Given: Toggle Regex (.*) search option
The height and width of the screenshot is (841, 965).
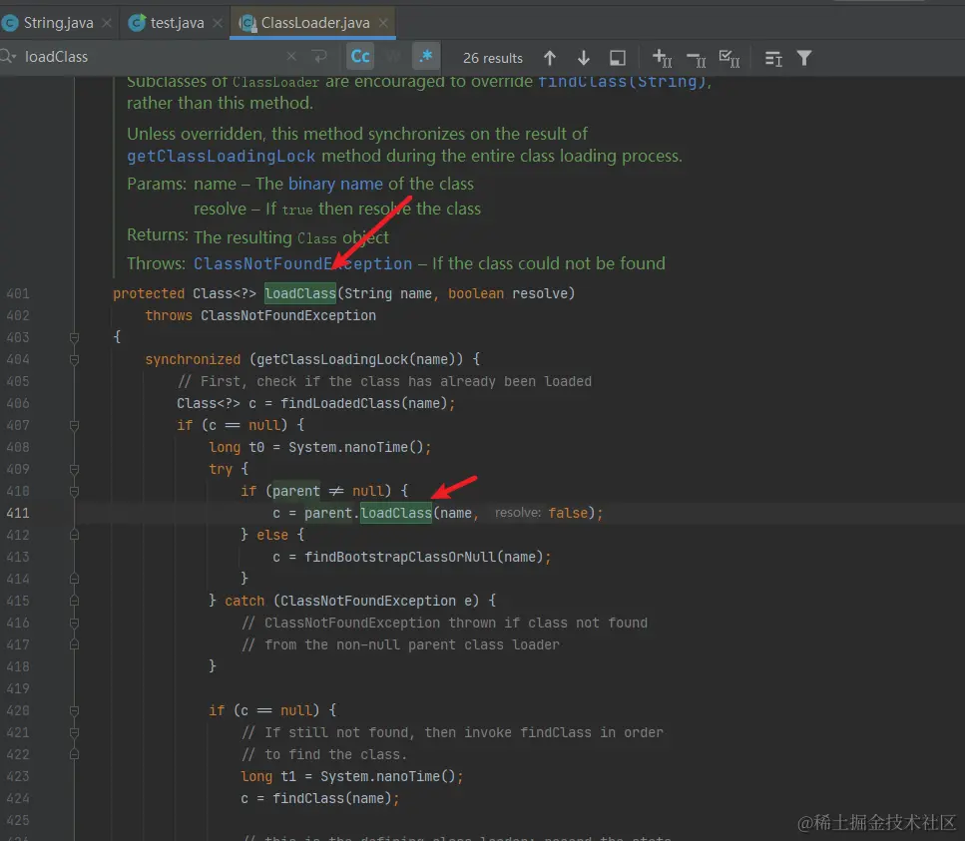Looking at the screenshot, I should tap(427, 57).
